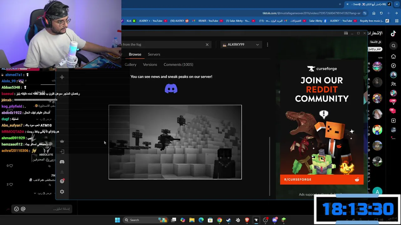Open the Kick bookmark
The height and width of the screenshot is (225, 401).
pos(131,21)
